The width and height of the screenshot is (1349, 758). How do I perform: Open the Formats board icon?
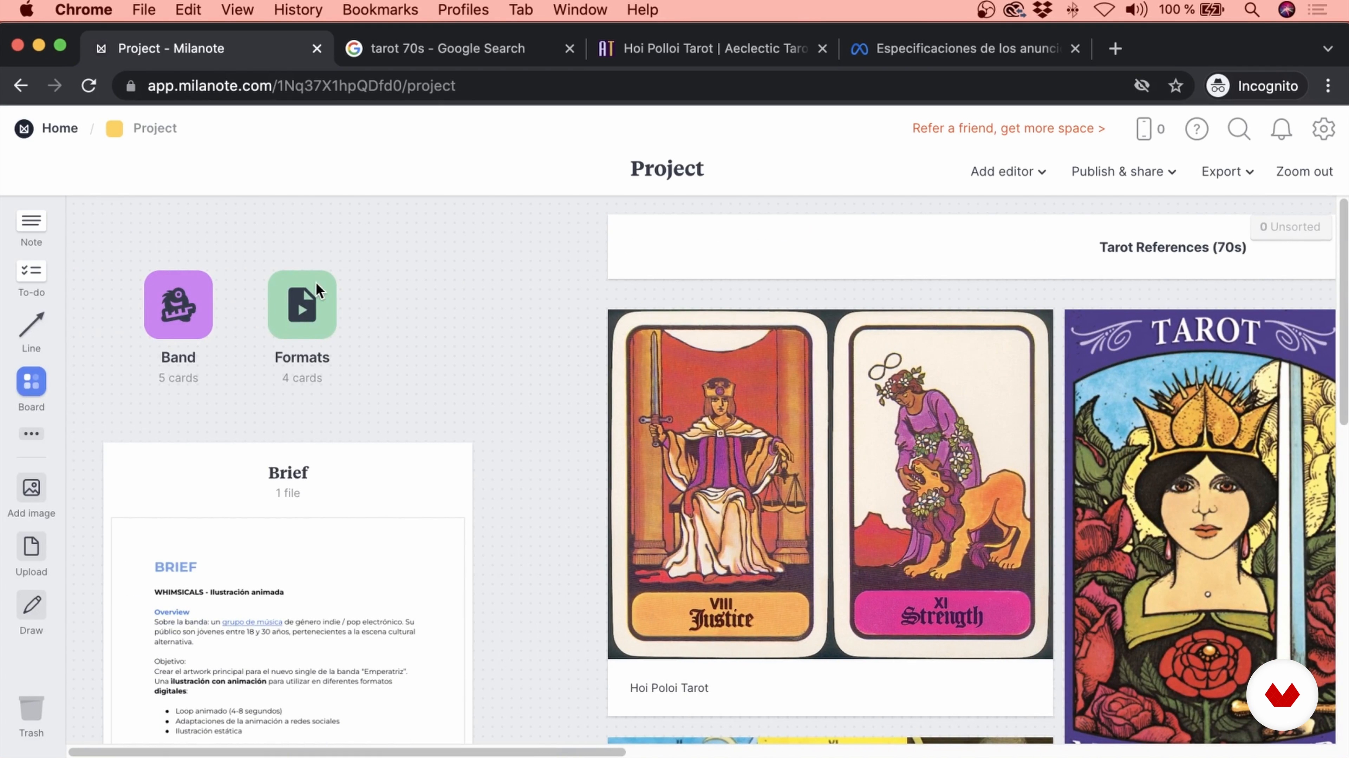coord(302,305)
